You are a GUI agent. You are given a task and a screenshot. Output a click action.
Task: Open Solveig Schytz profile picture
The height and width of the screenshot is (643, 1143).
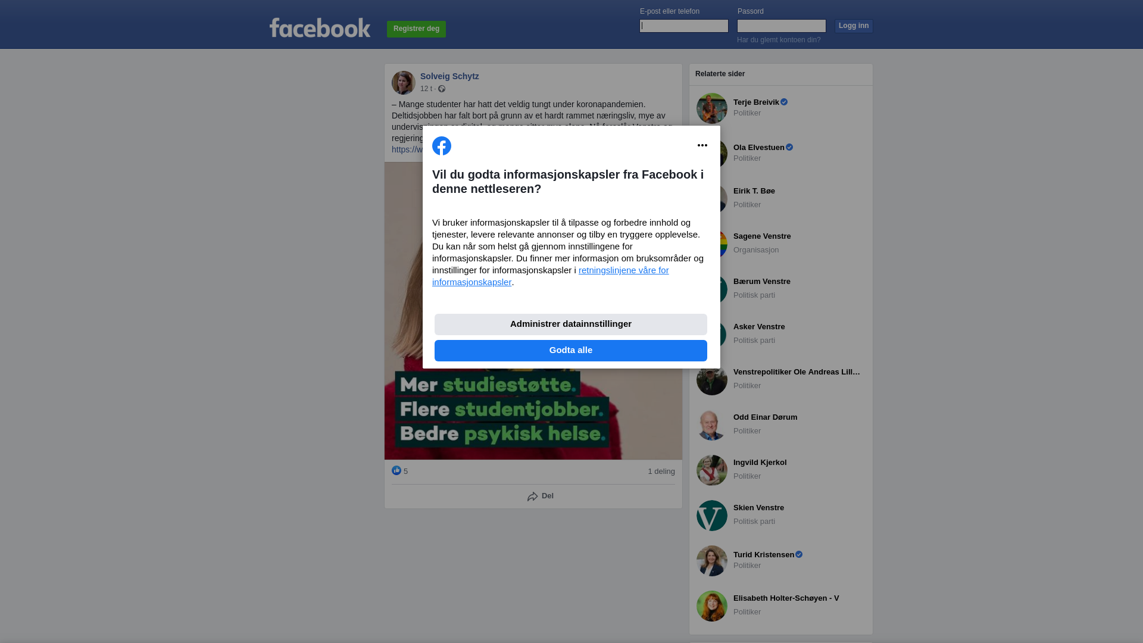click(x=404, y=83)
